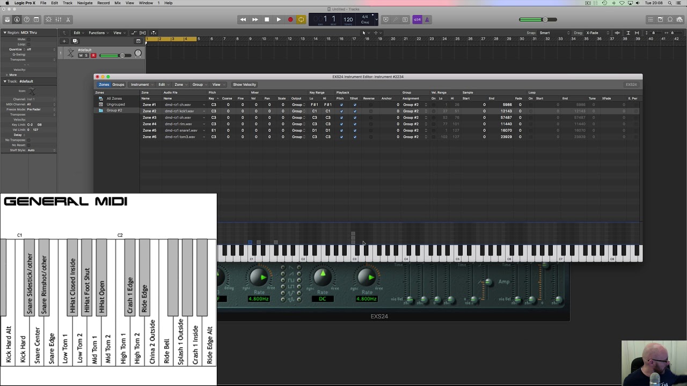Toggle 1Shot checkbox for Zone #1
The image size is (687, 386).
[355, 105]
